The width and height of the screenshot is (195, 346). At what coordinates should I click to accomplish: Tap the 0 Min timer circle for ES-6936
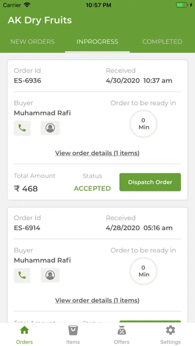tap(144, 124)
